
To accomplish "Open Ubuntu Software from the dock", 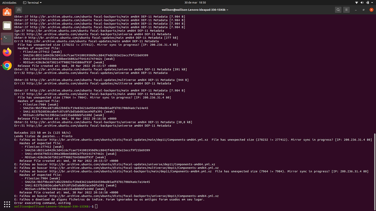I will 7,12.
